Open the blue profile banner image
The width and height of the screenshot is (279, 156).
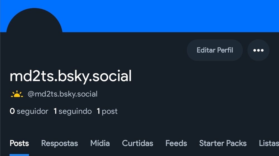[139, 16]
